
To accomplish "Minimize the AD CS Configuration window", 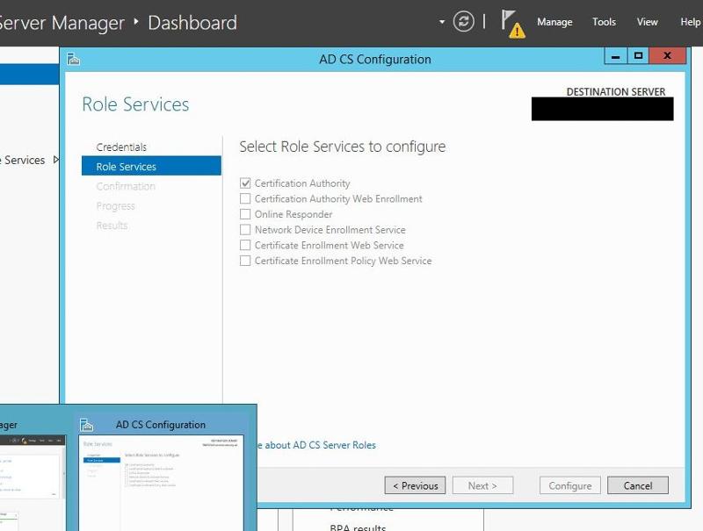I will coord(616,56).
